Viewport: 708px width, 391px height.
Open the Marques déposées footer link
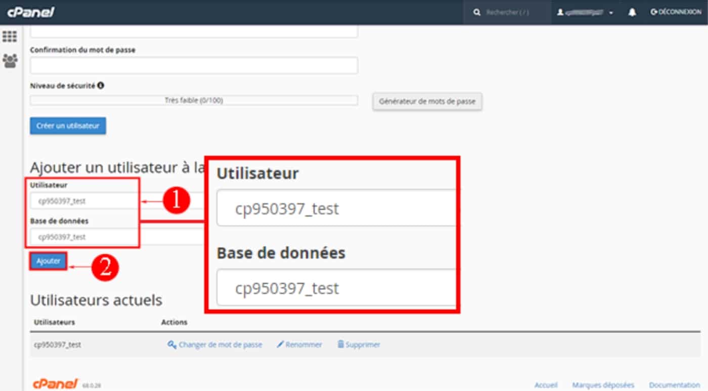tap(603, 385)
